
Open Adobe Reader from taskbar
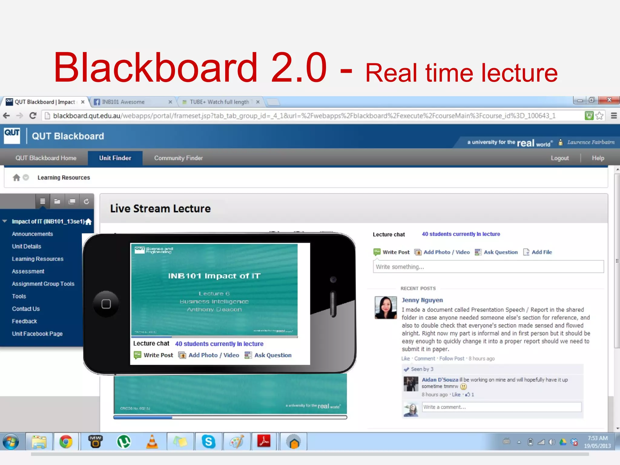tap(264, 442)
